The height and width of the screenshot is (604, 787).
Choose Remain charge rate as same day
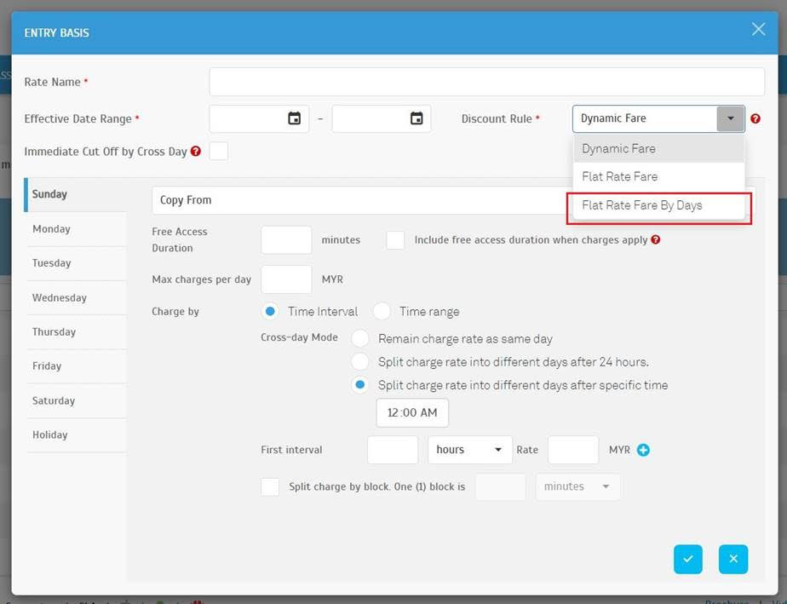click(x=360, y=338)
